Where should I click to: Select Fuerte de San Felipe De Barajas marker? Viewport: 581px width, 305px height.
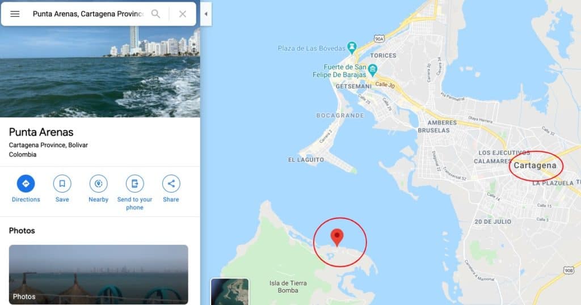tap(373, 69)
